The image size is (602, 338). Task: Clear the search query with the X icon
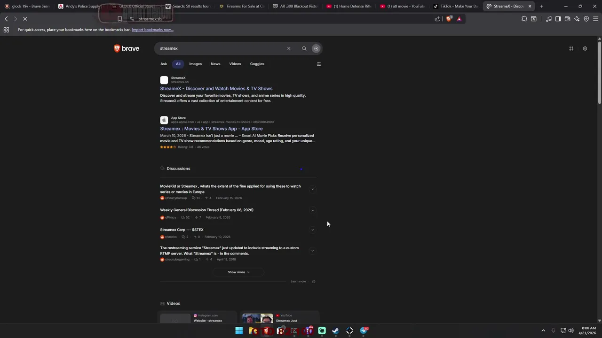click(x=289, y=48)
